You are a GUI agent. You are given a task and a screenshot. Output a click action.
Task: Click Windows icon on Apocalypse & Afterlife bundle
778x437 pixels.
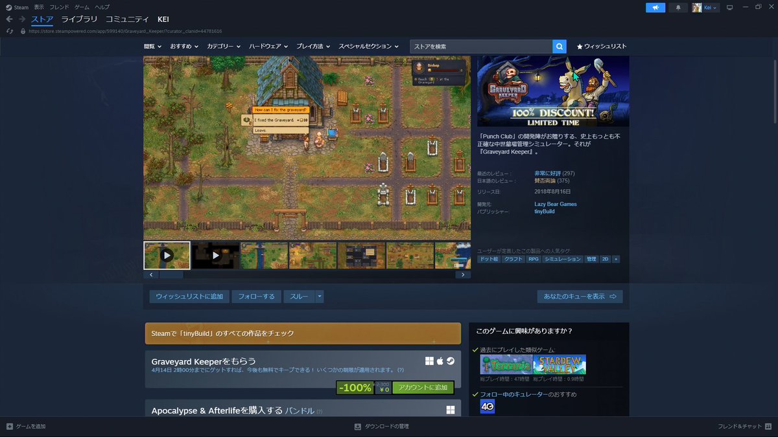450,410
